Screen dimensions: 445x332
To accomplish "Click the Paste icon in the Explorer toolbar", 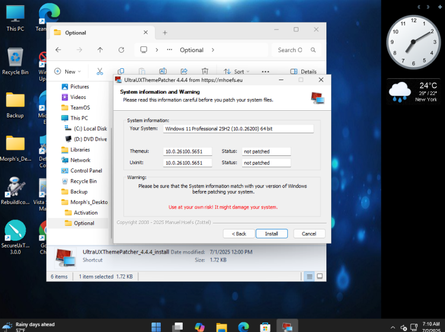I will pyautogui.click(x=142, y=72).
